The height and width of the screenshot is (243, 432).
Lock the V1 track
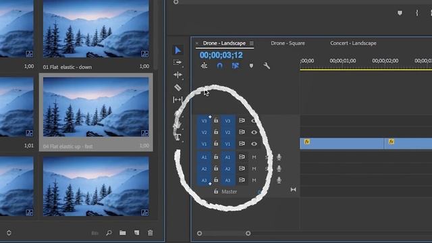216,143
